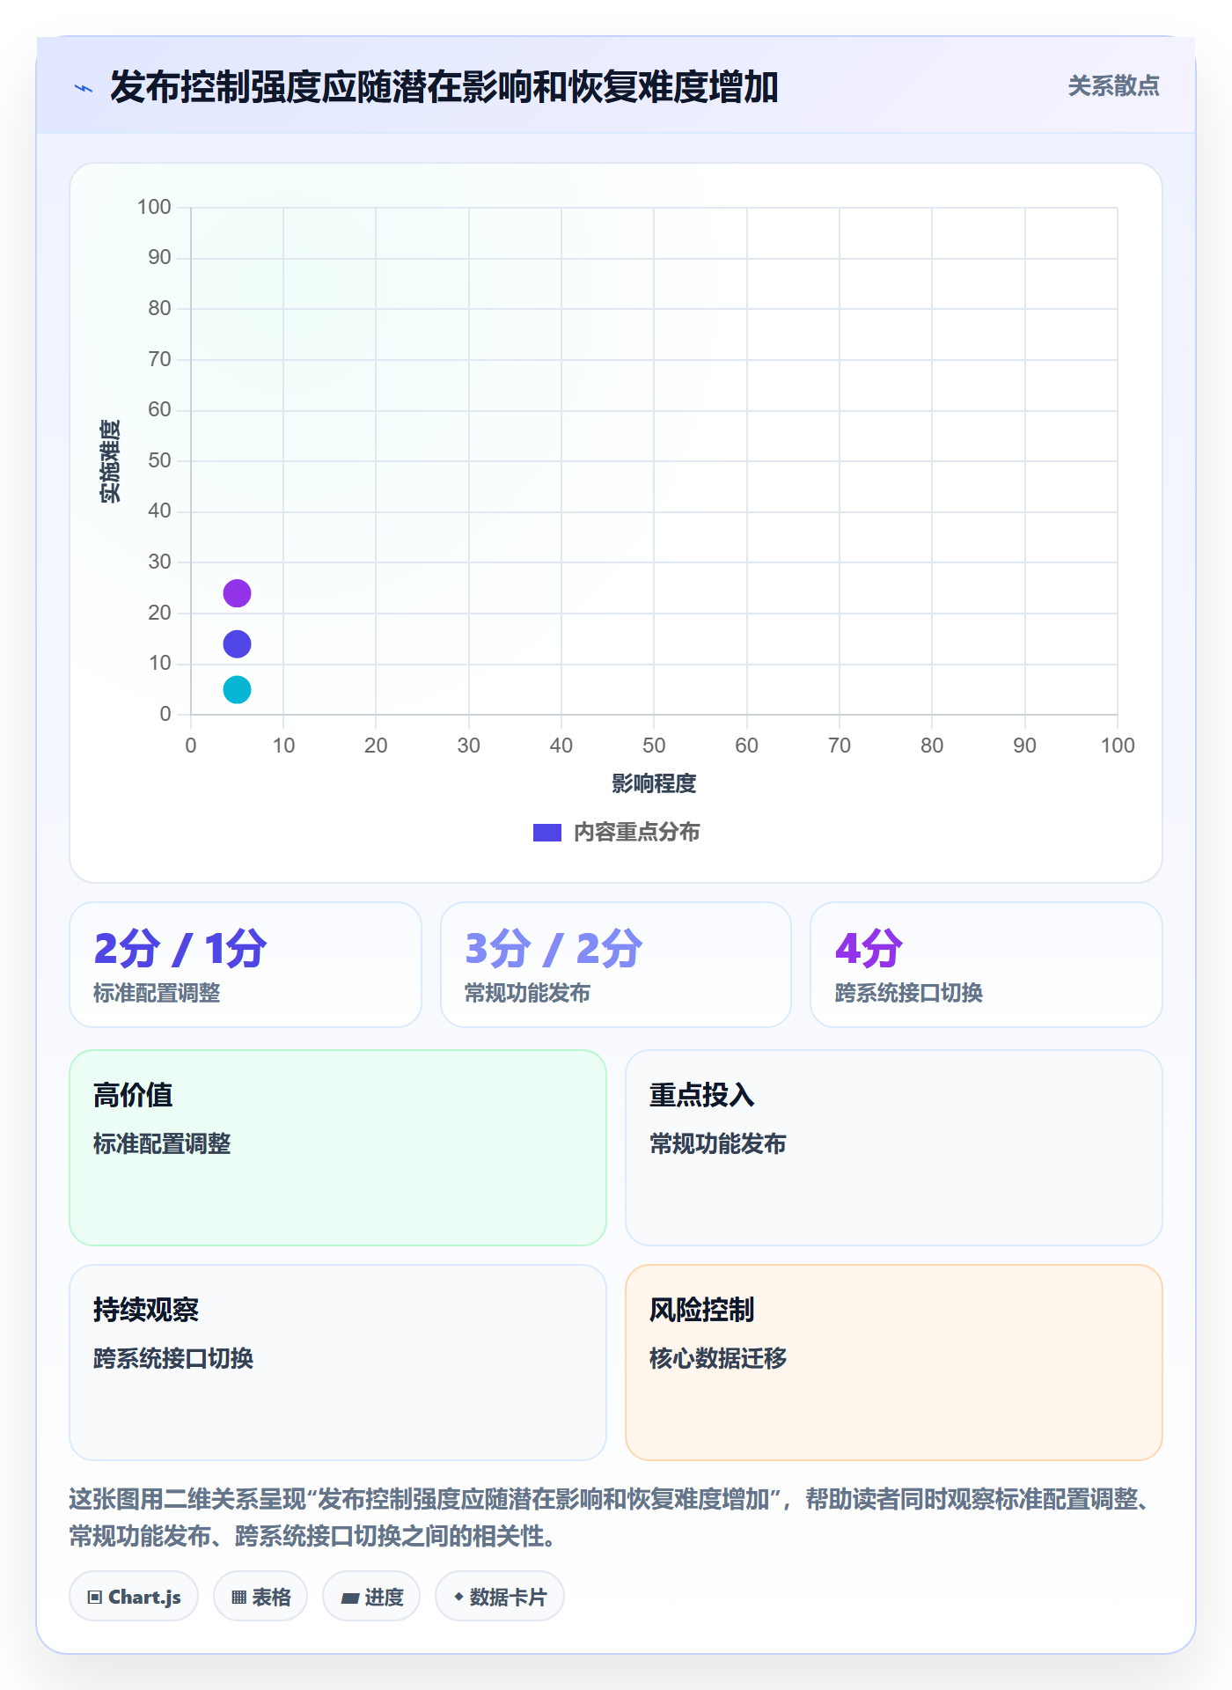The height and width of the screenshot is (1690, 1232).
Task: Open the 2分 / 1分 标准配置调整 card
Action: tap(246, 965)
